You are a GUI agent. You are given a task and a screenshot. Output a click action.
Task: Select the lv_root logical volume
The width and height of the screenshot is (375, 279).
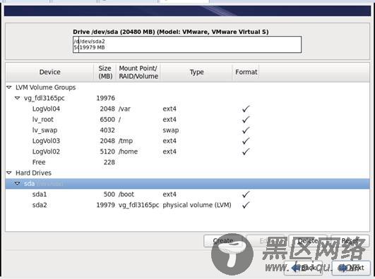coord(188,120)
